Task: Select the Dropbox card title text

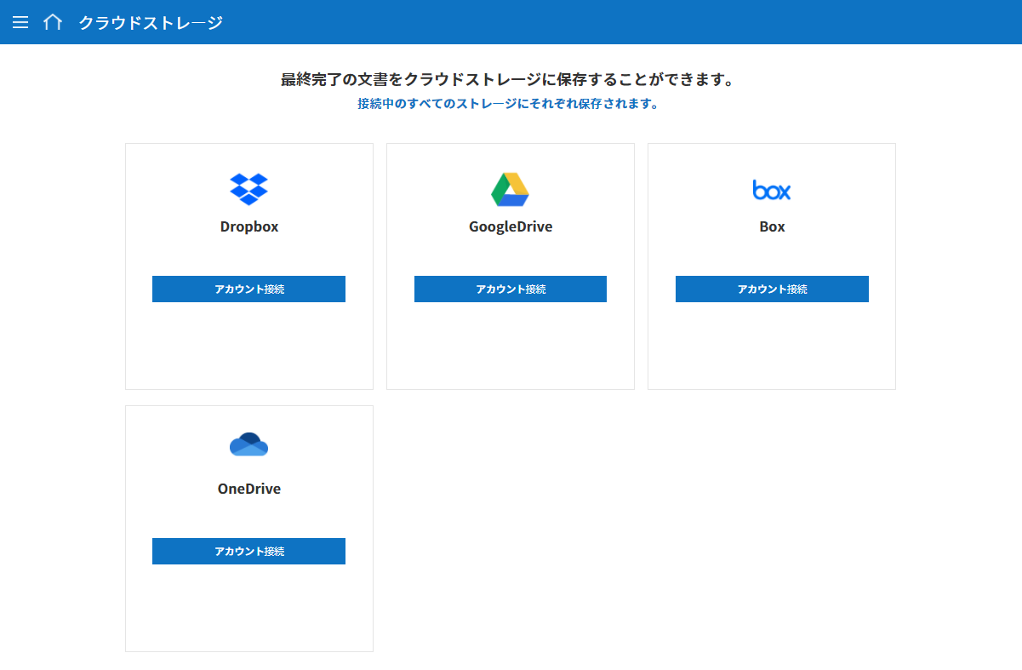Action: [x=249, y=226]
